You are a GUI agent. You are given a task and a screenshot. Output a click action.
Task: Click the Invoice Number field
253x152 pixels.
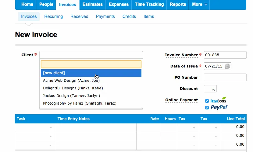click(225, 55)
